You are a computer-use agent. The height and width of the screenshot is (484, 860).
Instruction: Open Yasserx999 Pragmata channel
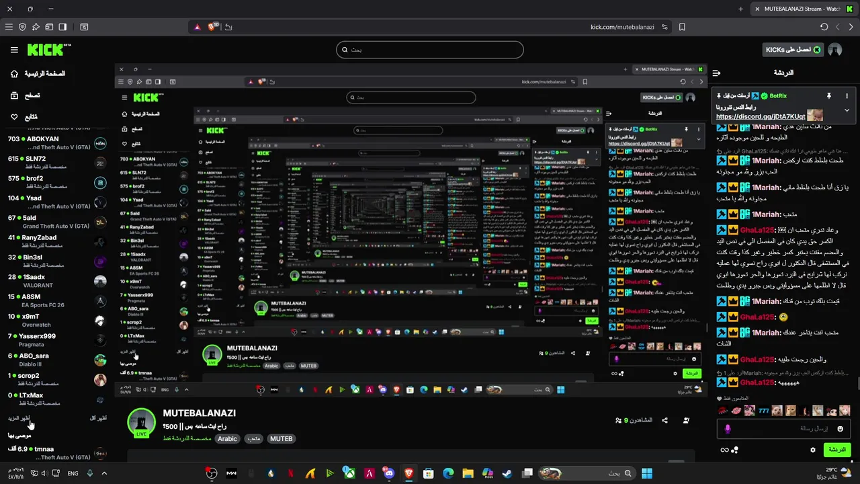tap(57, 340)
